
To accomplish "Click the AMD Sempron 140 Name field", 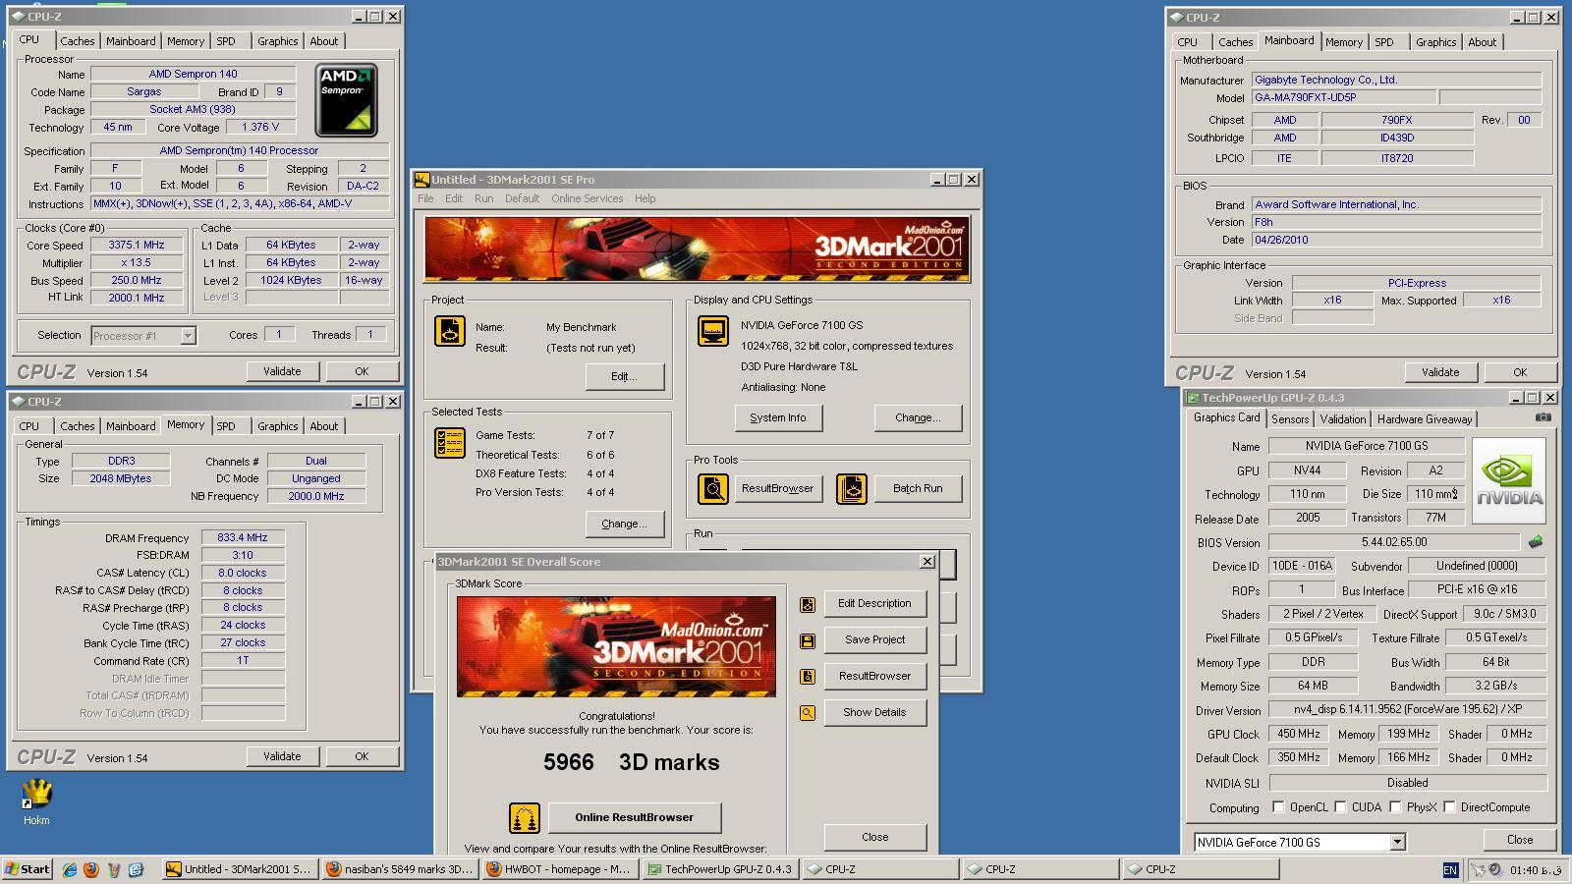I will [x=194, y=74].
